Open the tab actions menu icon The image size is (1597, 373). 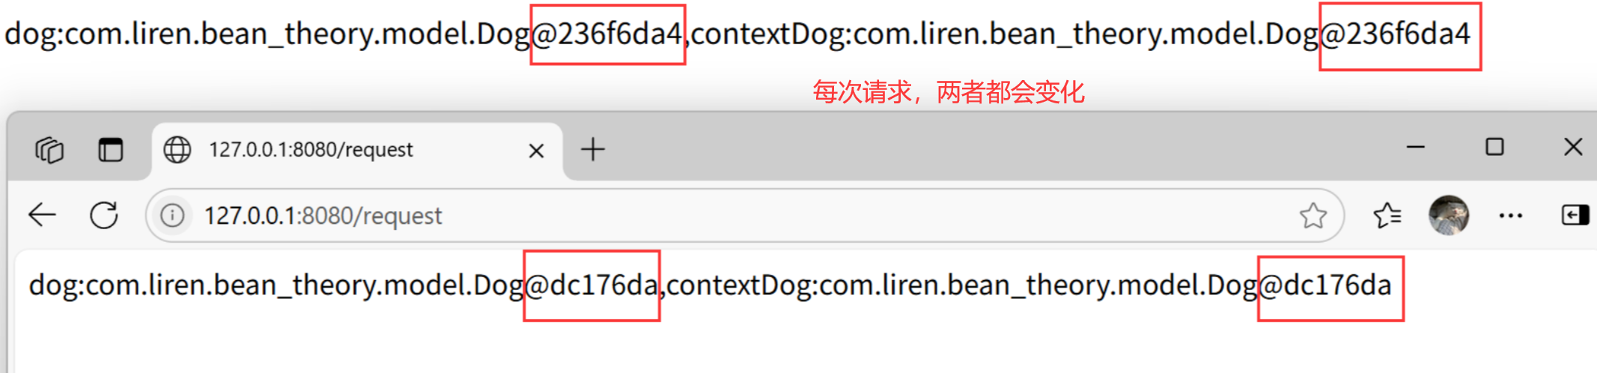coord(49,150)
